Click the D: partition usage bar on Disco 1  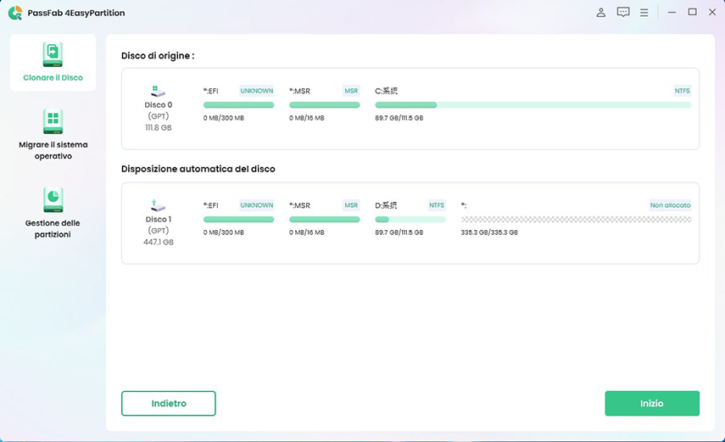[x=410, y=220]
